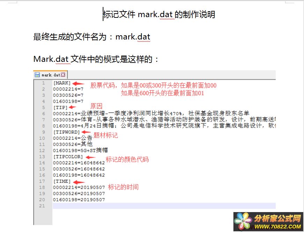Screen dimensions: 304x232
Task: Click the [TIPCOLOR] section header
Action: click(68, 157)
